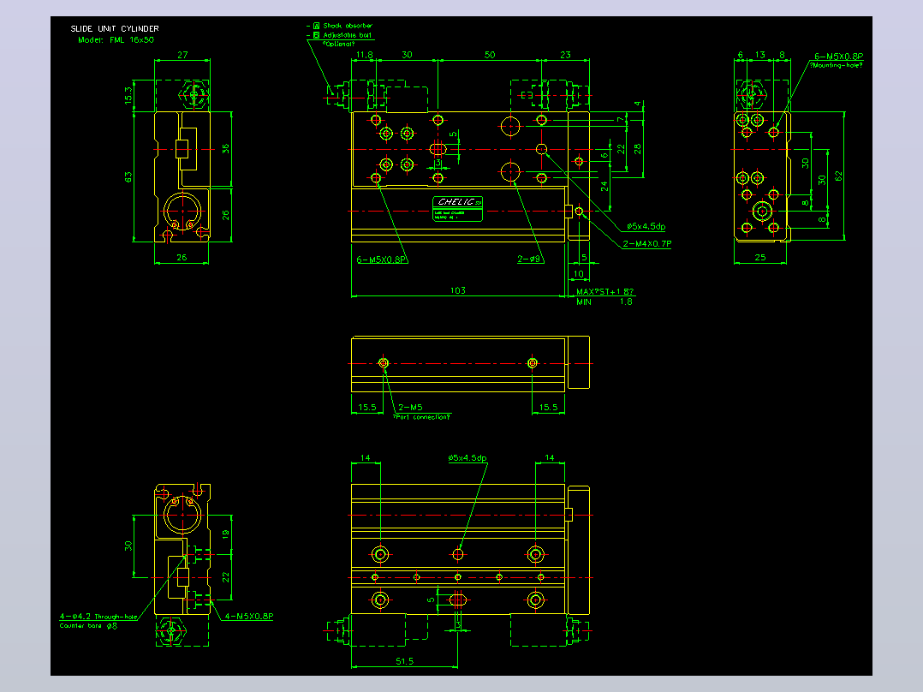The height and width of the screenshot is (692, 923).
Task: Select the "25" width dimension
Action: point(760,258)
